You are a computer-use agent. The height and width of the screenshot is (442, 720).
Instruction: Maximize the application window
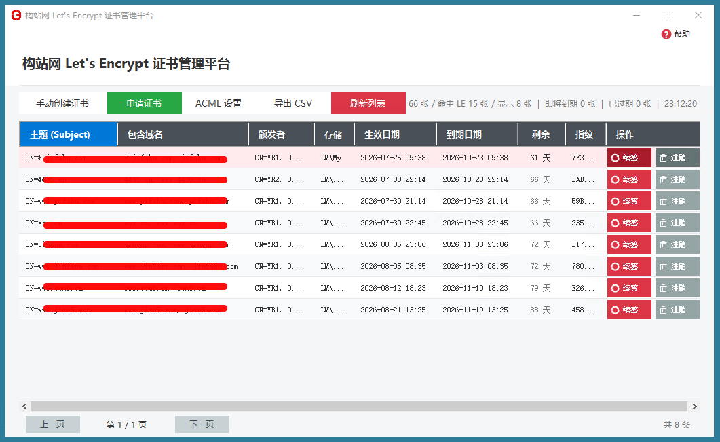pos(667,15)
